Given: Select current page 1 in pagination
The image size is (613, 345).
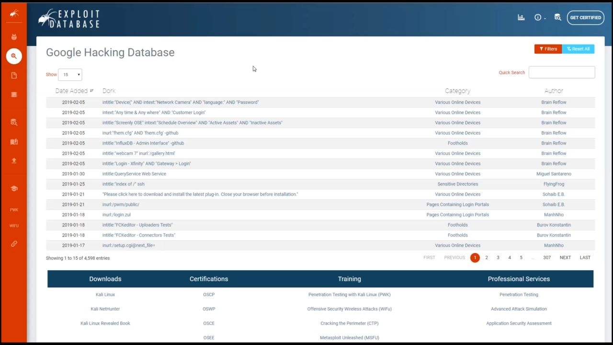Looking at the screenshot, I should [475, 258].
